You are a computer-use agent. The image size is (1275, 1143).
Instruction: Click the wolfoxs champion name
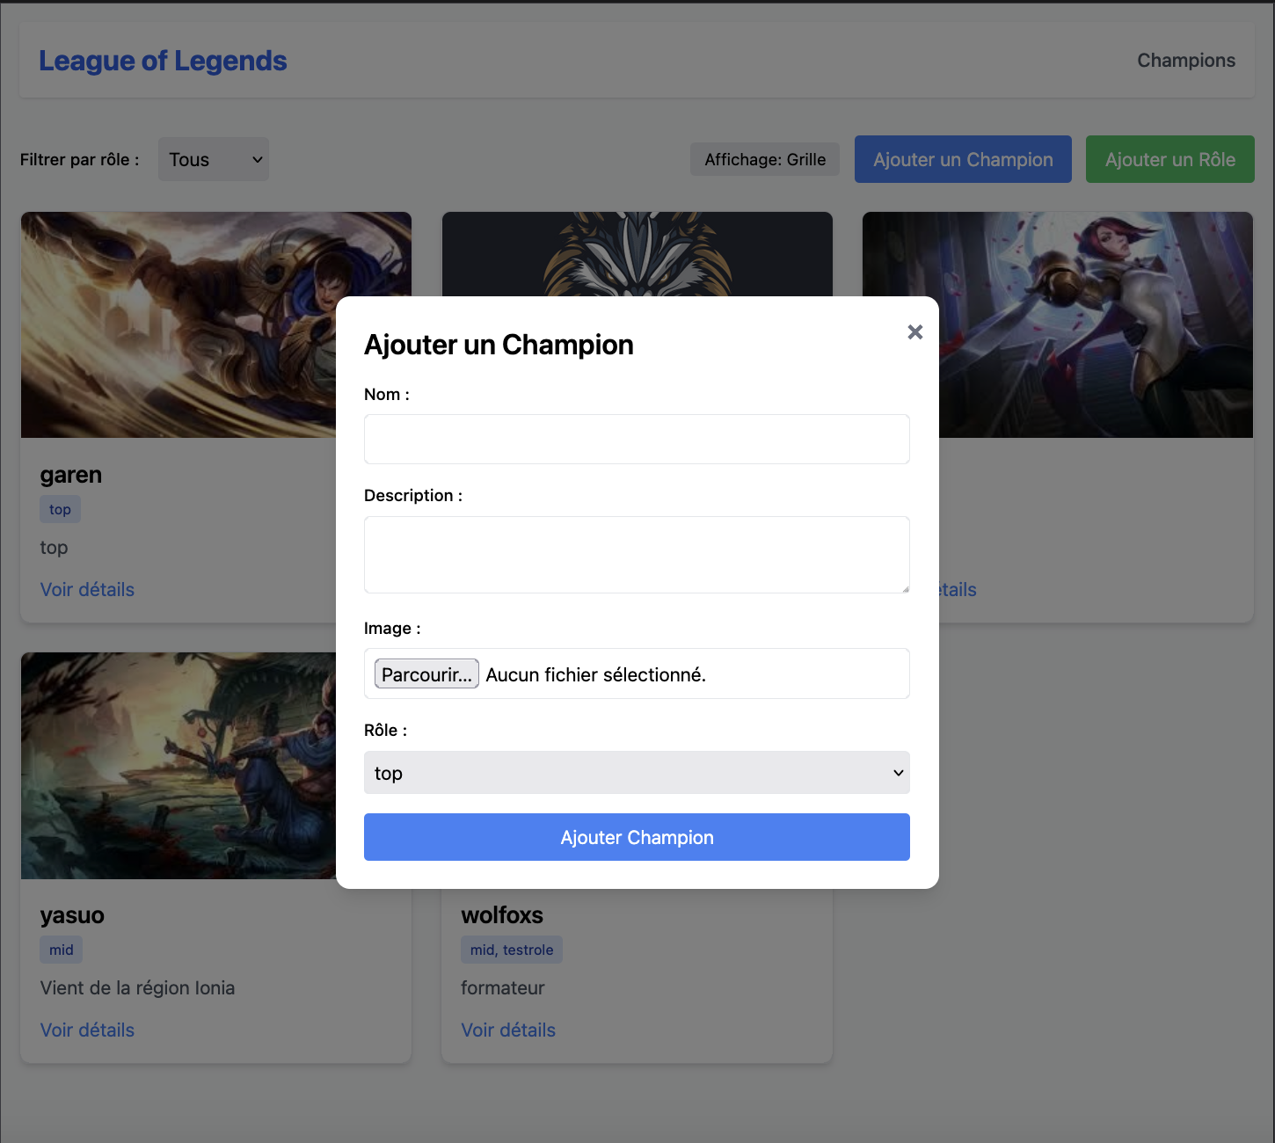502,915
